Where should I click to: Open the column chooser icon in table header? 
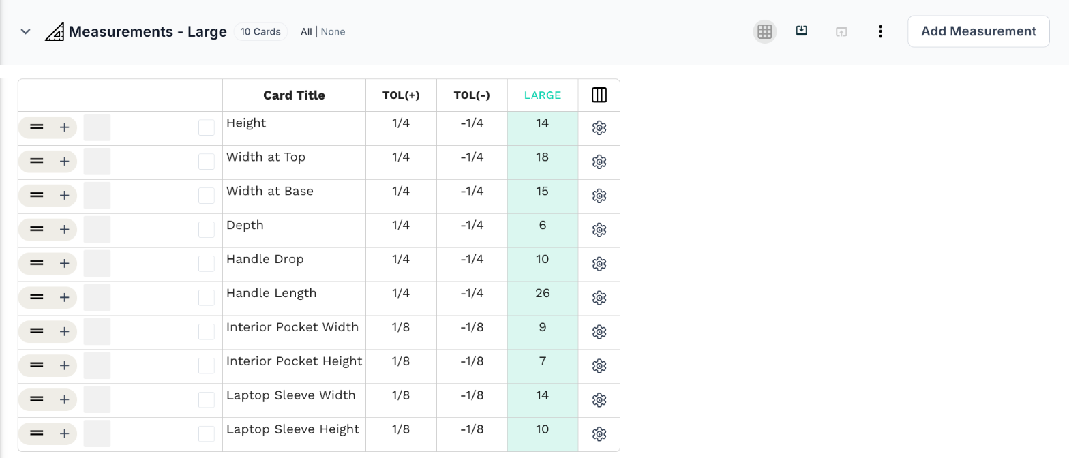(x=599, y=95)
